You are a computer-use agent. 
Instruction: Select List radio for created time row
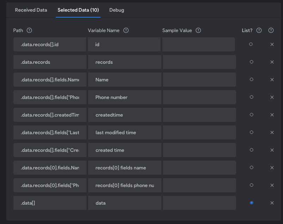click(251, 150)
